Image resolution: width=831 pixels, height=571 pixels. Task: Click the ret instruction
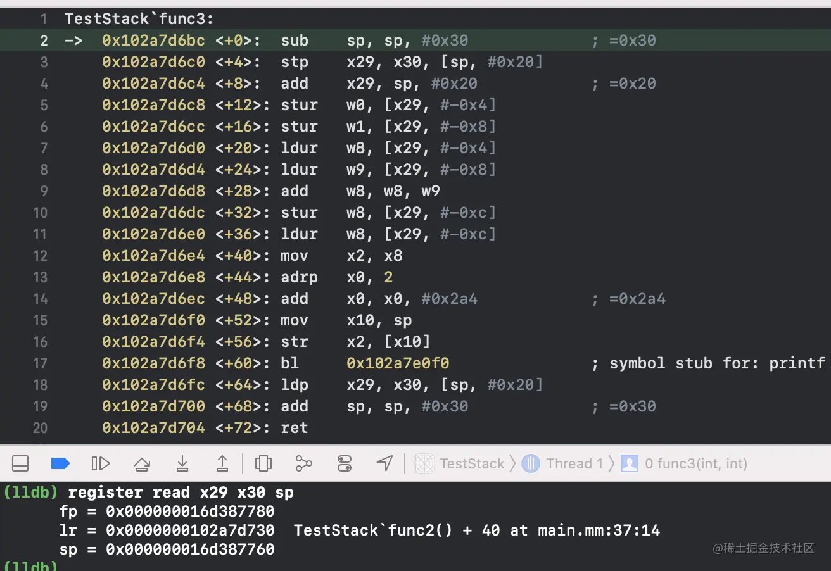tap(295, 428)
